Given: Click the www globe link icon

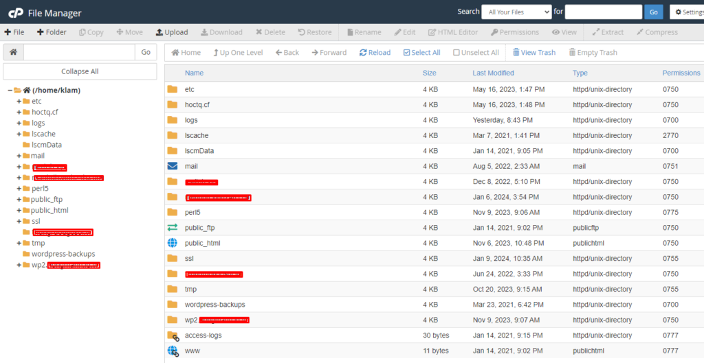Looking at the screenshot, I should point(173,351).
